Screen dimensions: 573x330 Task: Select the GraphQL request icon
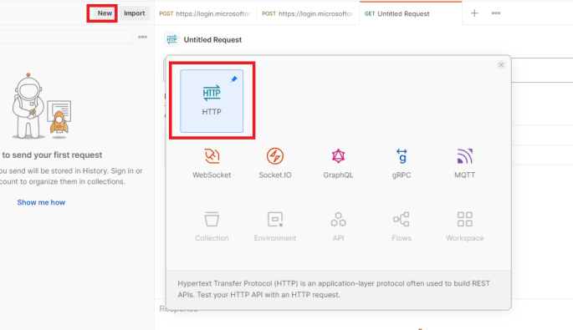(338, 156)
